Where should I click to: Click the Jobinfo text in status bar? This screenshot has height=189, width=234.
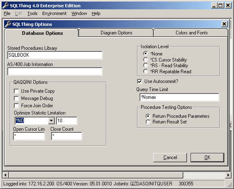143,184
